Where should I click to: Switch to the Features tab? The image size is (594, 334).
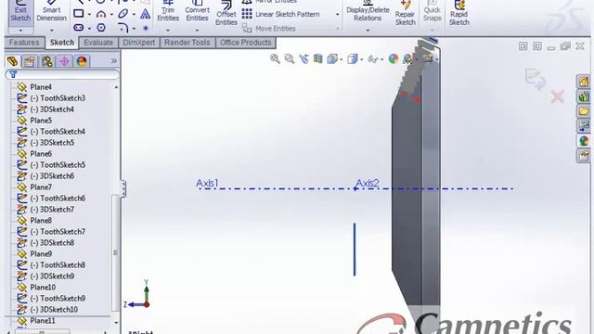coord(24,43)
